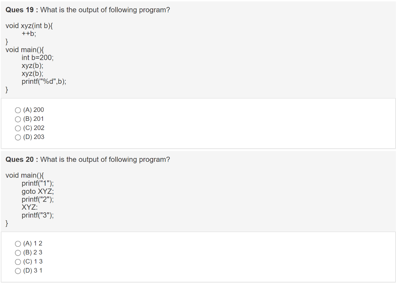
Task: Select option (C) 1 3 for Ques 20
Action: (x=18, y=261)
